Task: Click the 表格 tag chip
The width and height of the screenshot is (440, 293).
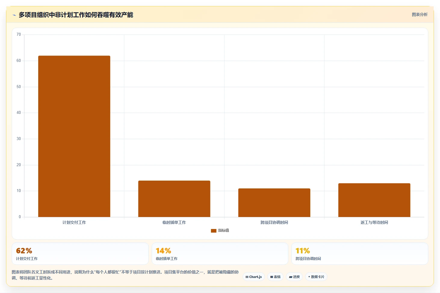Action: (x=275, y=277)
